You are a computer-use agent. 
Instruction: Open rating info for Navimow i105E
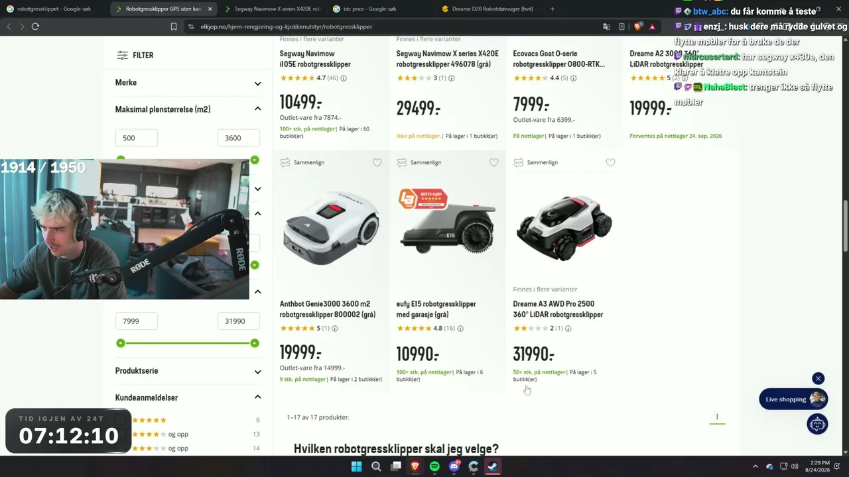[x=343, y=78]
